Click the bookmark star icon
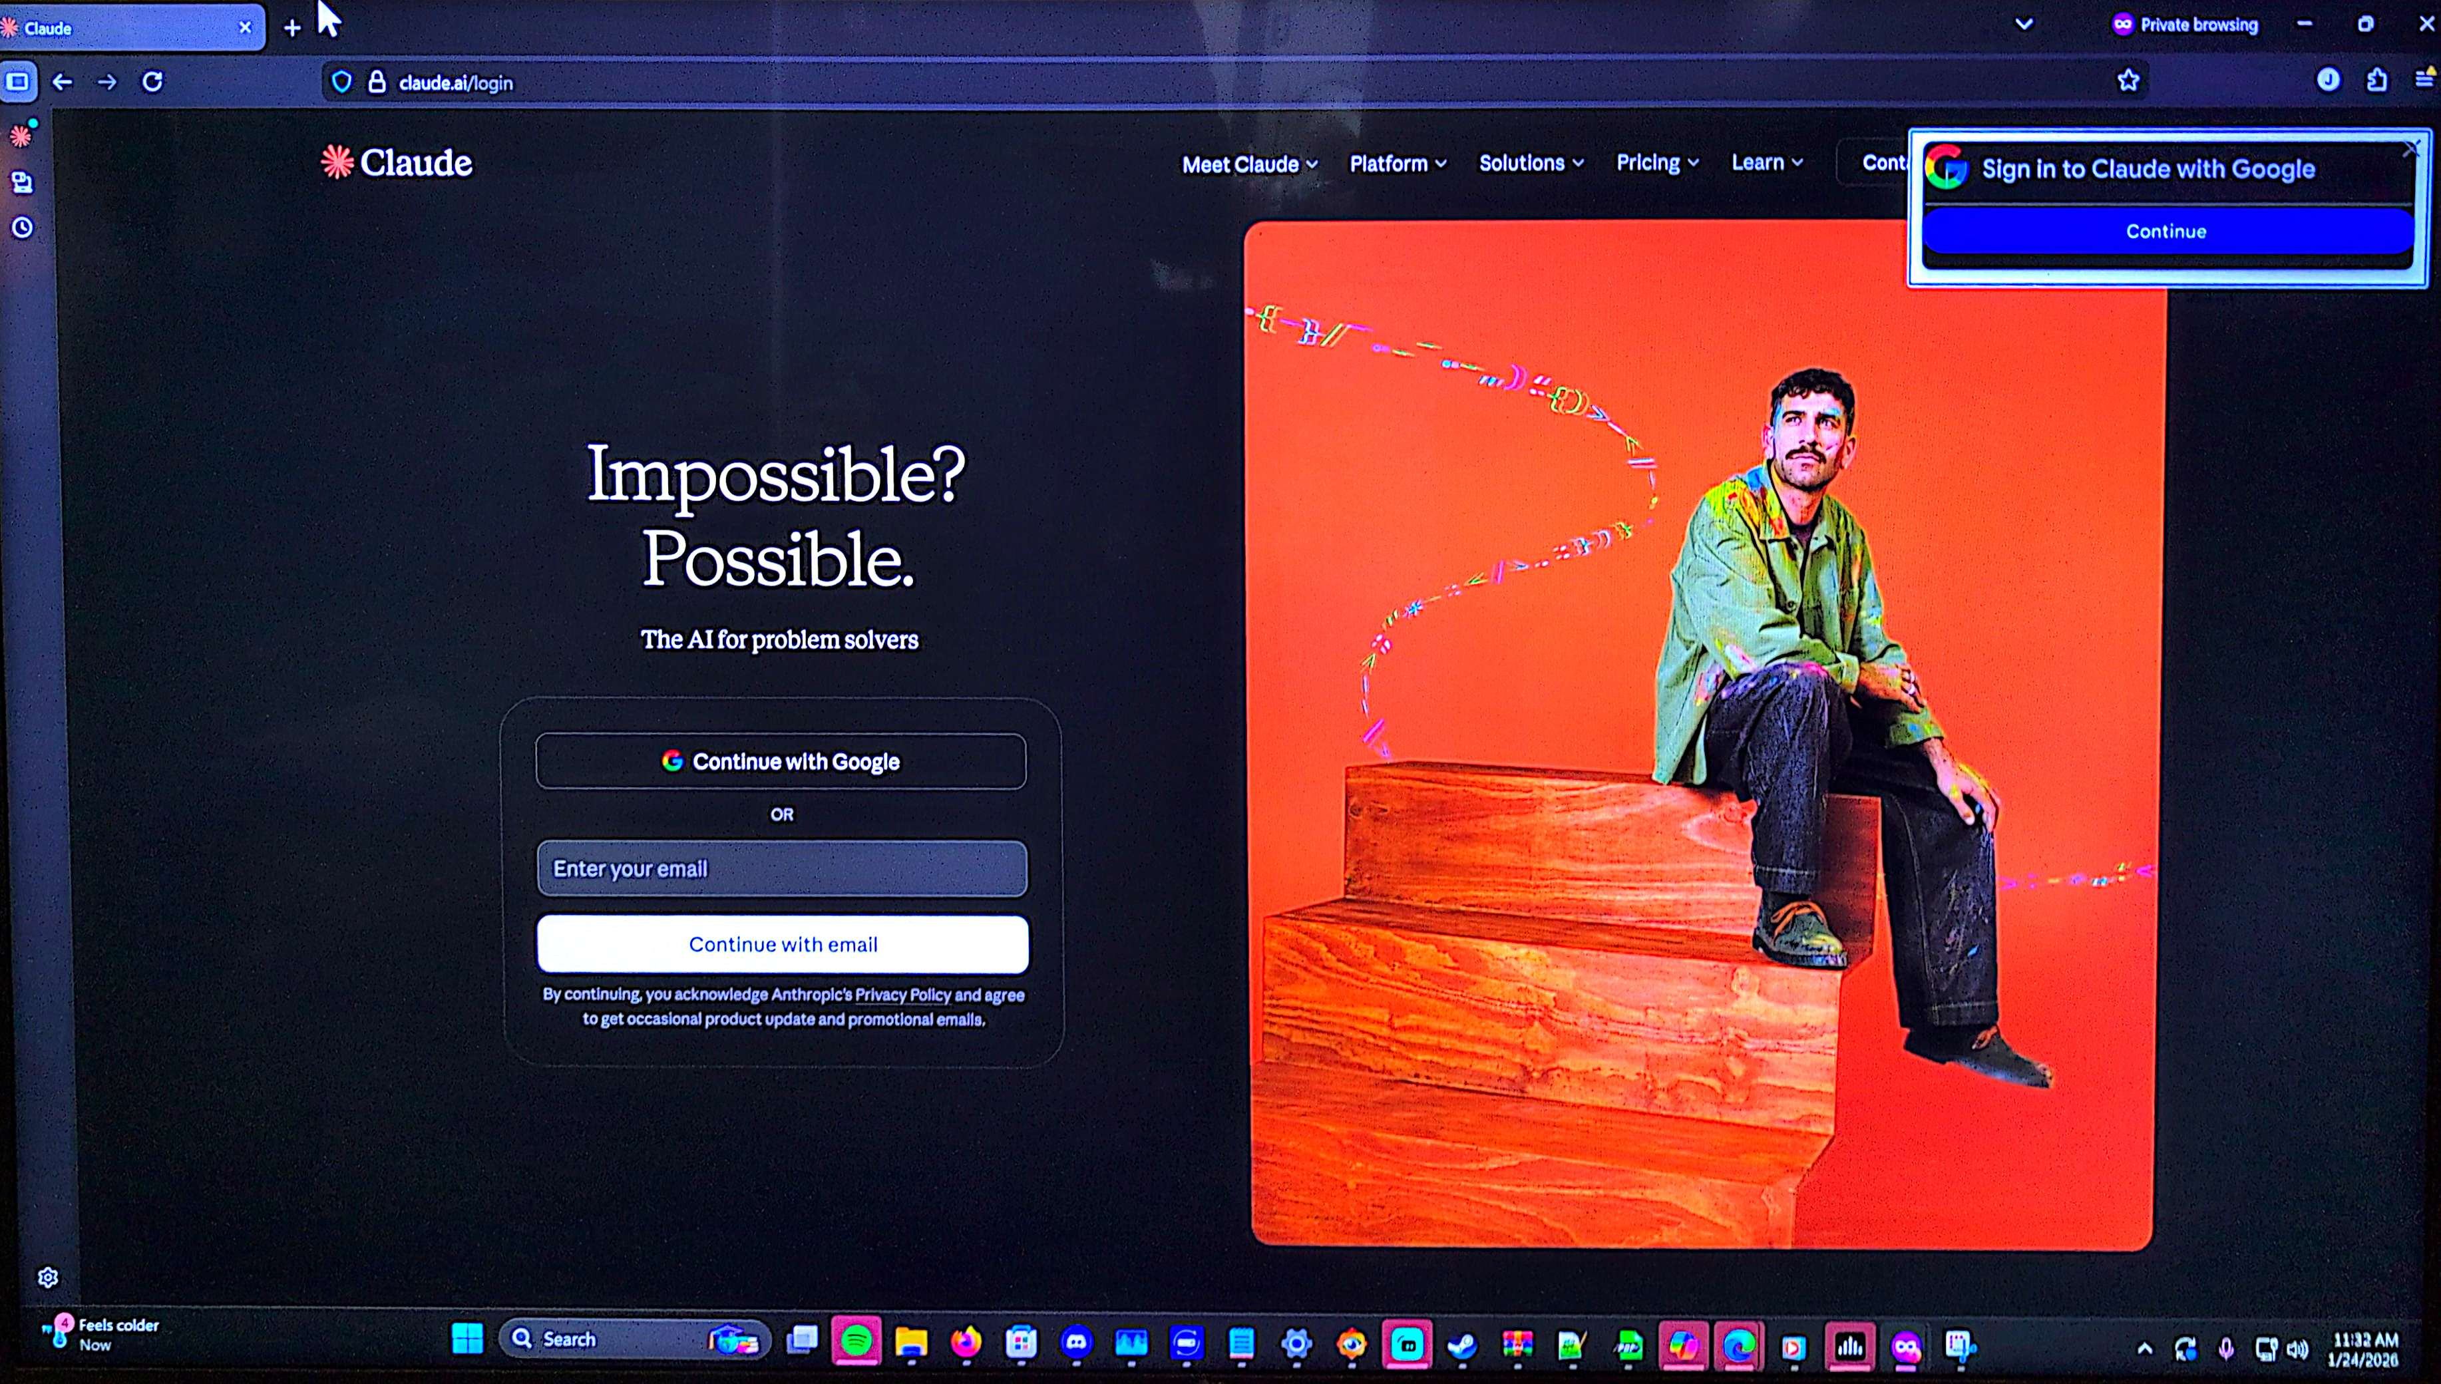The image size is (2441, 1384). pos(2128,81)
